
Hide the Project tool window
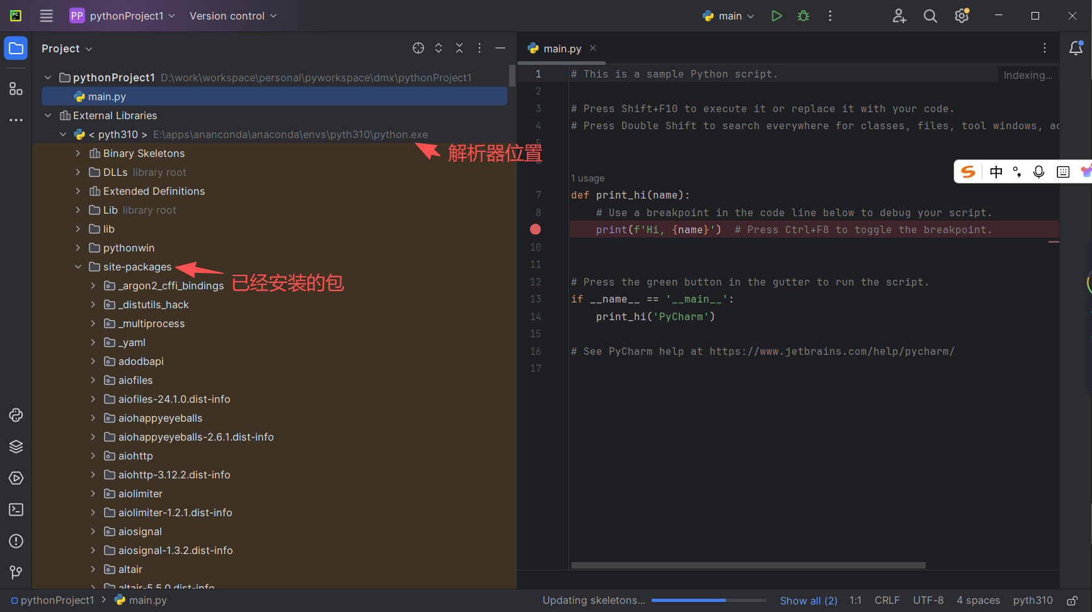click(x=500, y=48)
